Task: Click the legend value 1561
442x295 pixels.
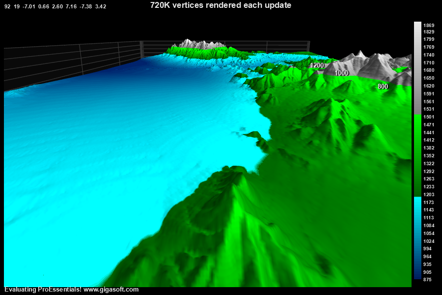Action: (429, 102)
